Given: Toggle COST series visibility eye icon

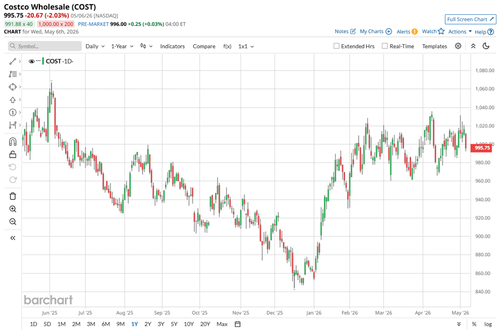Looking at the screenshot, I should click(x=31, y=61).
